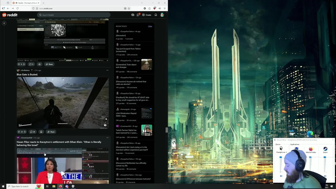Screen dimensions: 336x189
Task: Expand the Firefox list all tabs chevron
Action: point(142,3)
